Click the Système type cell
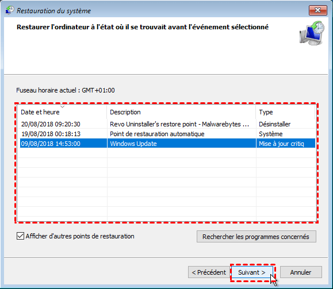The width and height of the screenshot is (333, 289). pyautogui.click(x=271, y=134)
